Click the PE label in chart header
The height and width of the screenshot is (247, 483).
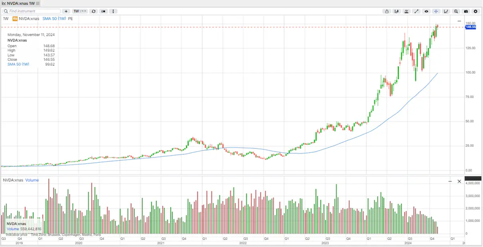click(x=71, y=19)
